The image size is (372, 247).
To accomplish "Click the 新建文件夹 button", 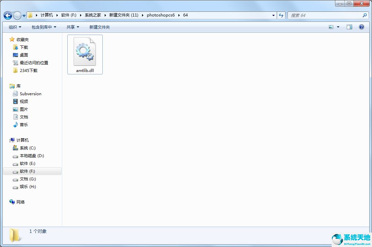I will tap(100, 27).
